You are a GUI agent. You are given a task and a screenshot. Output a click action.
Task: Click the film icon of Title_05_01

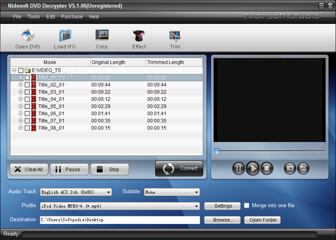tap(34, 106)
